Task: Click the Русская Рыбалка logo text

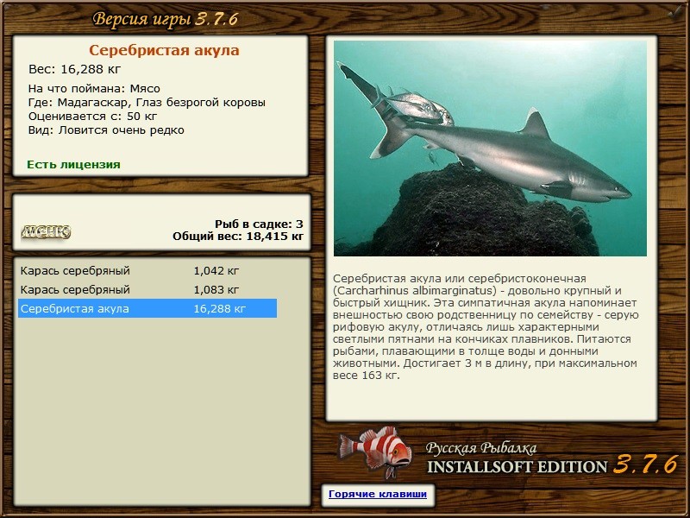Action: coord(480,447)
